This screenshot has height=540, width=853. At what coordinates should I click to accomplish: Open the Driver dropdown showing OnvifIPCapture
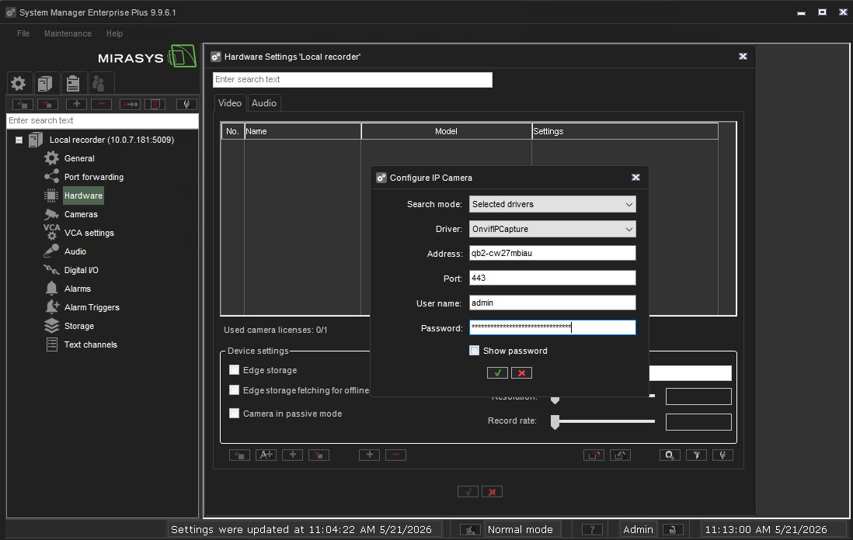(x=552, y=229)
